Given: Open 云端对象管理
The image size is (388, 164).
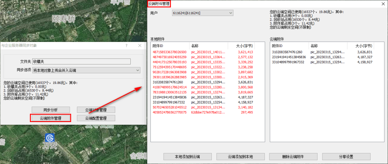Looking at the screenshot, I should point(96,110).
